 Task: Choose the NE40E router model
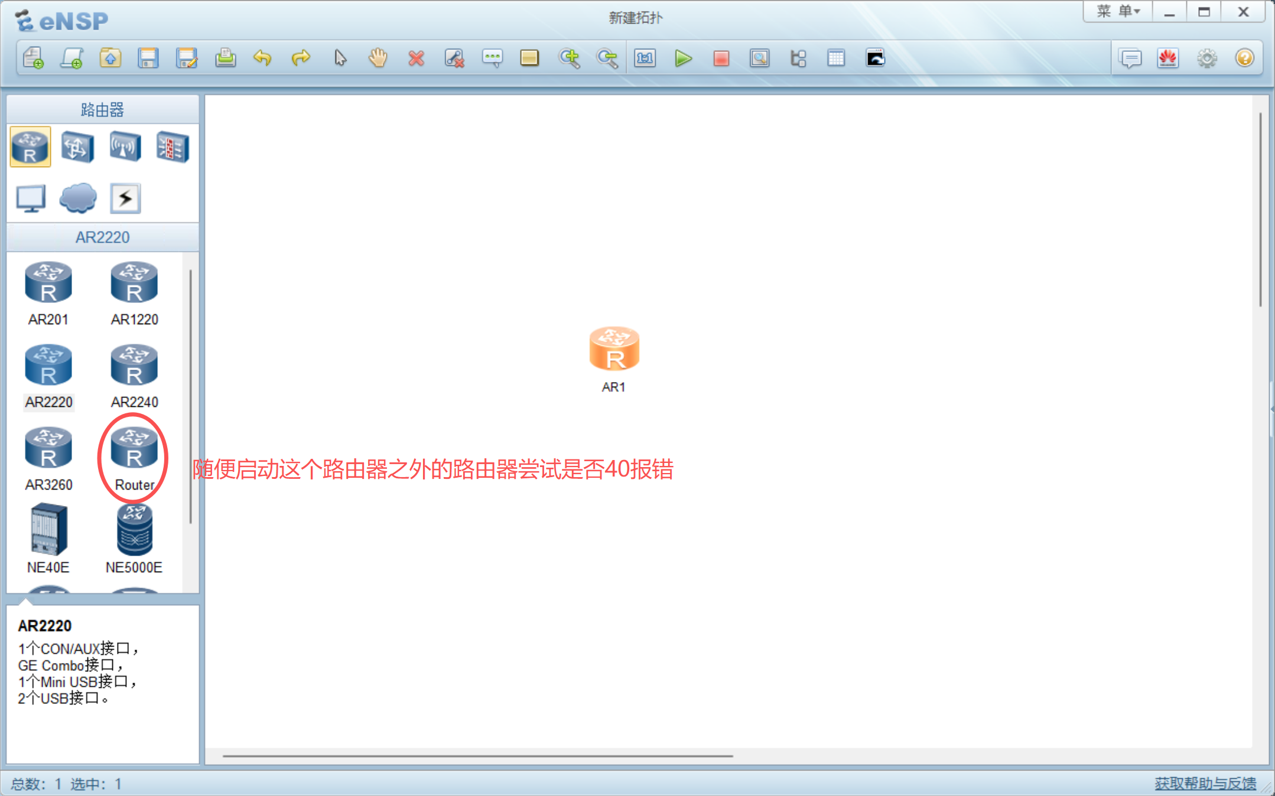pyautogui.click(x=48, y=539)
